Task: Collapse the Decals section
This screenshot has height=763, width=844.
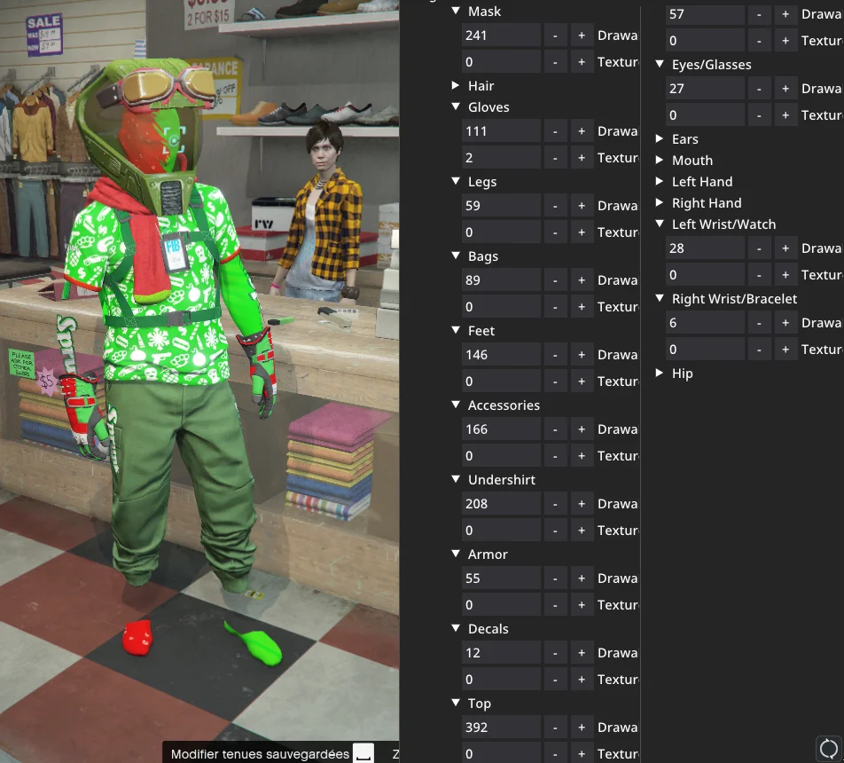Action: pos(456,628)
